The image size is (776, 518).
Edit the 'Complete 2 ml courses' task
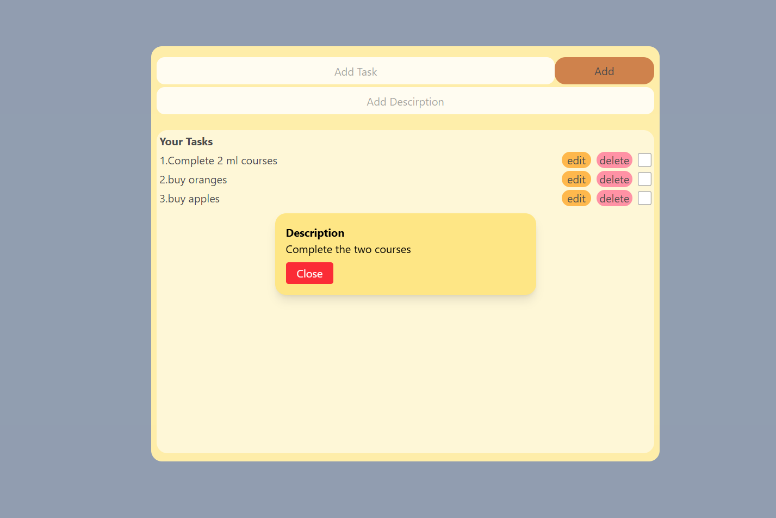tap(576, 161)
